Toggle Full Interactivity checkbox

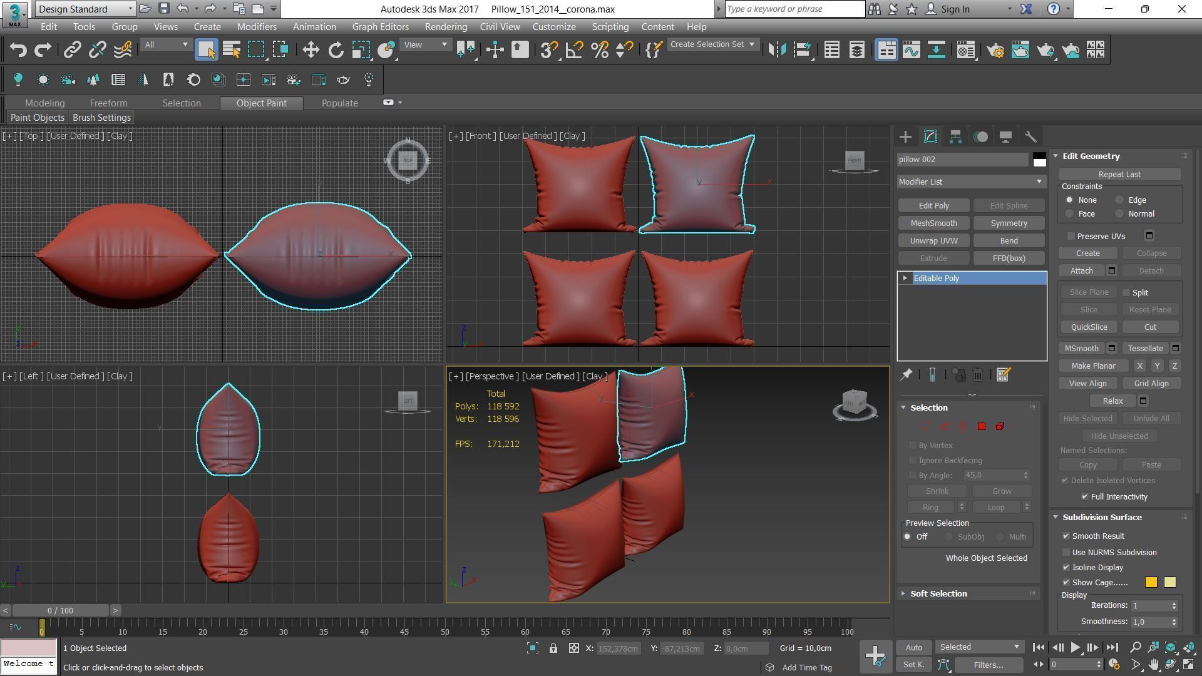[x=1085, y=496]
